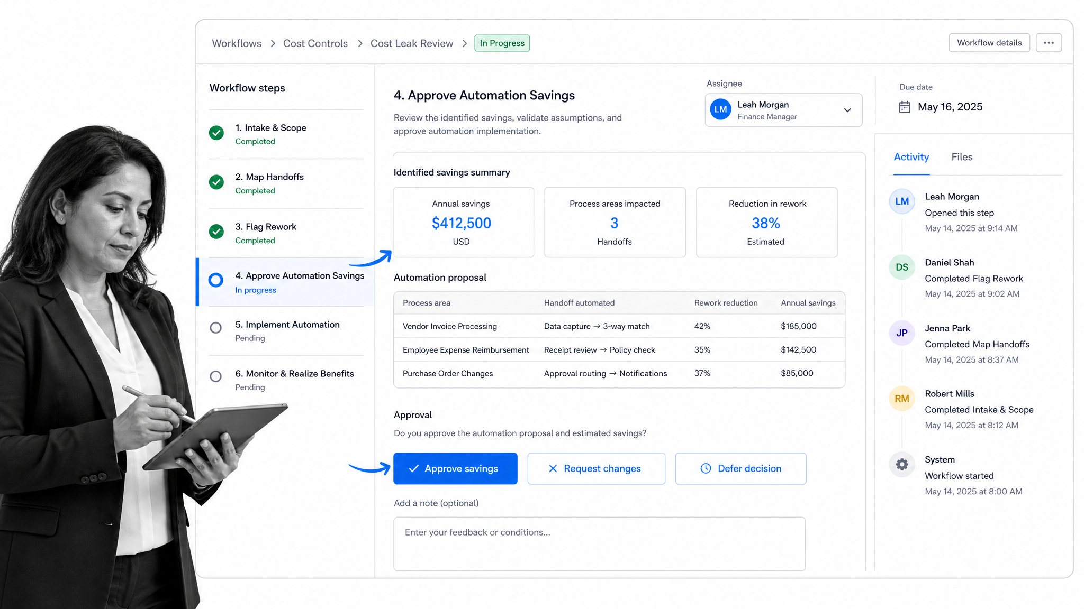Click Leah Morgan's LM avatar in activity feed
Screen dimensions: 1084x609
[x=902, y=201]
